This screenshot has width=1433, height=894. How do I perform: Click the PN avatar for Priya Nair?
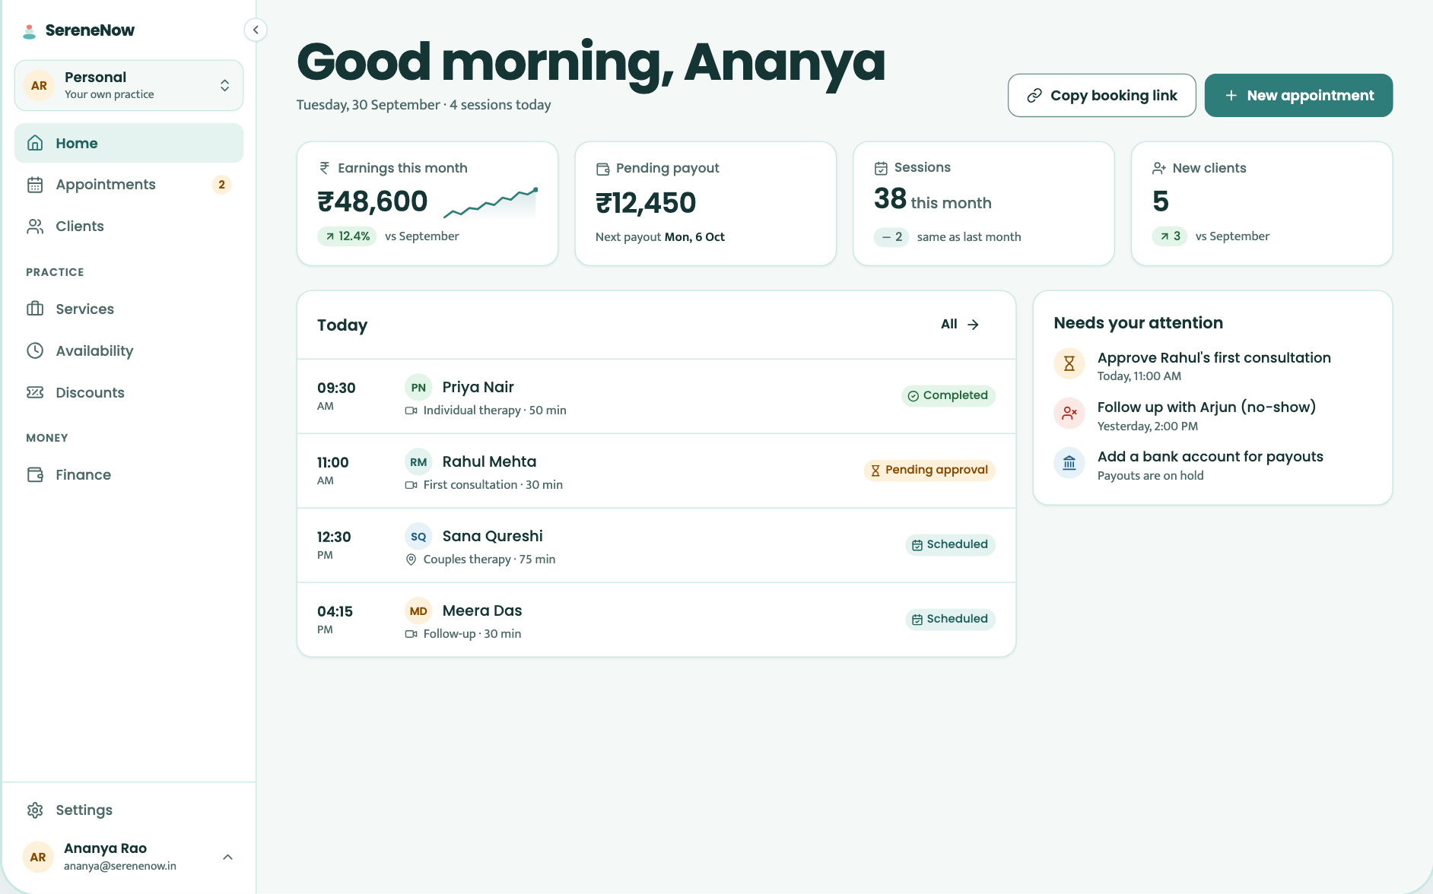tap(418, 388)
